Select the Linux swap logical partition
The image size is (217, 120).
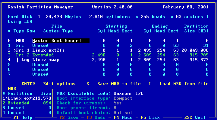point(46,60)
